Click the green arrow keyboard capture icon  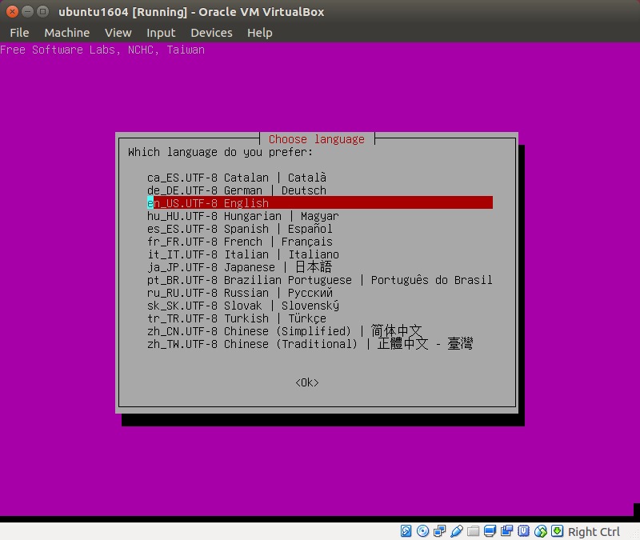(557, 531)
